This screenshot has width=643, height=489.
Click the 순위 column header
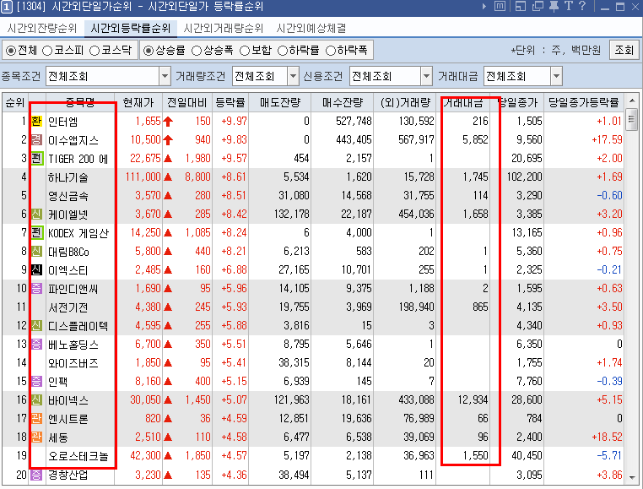15,102
